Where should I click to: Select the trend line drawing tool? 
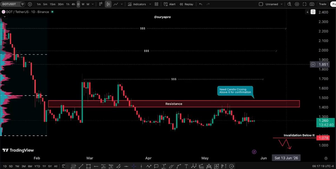click(81, 166)
